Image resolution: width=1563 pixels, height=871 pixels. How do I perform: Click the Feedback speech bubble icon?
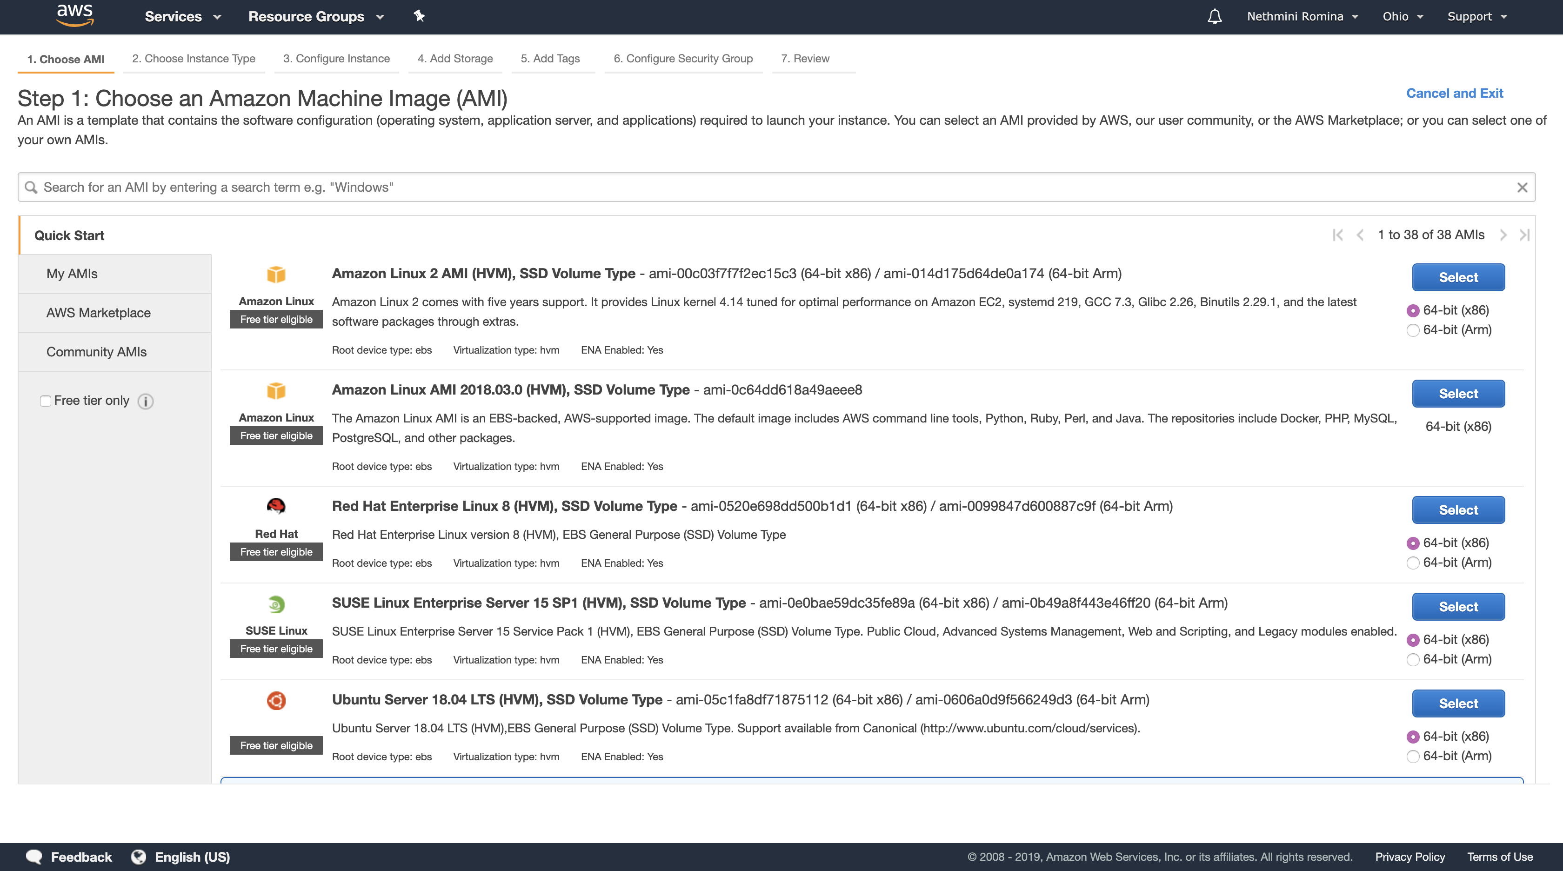(x=34, y=857)
